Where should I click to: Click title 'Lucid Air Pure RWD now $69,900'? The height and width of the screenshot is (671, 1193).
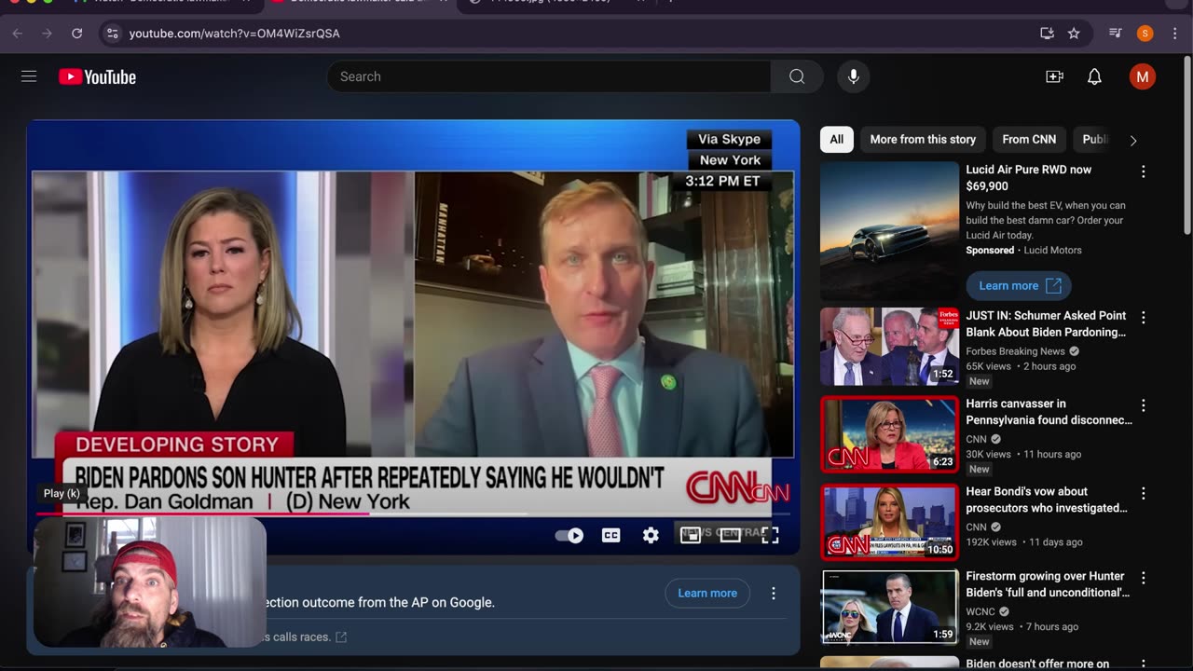(1029, 178)
